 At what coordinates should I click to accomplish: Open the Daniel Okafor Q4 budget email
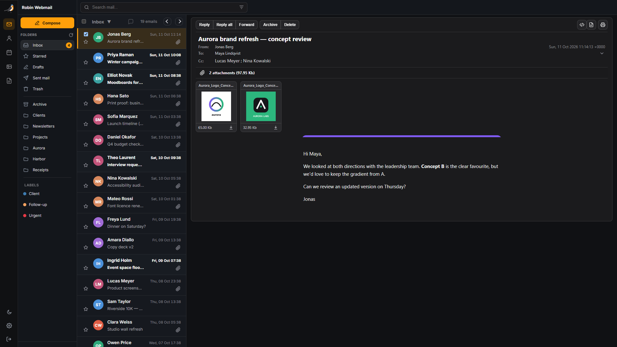pyautogui.click(x=132, y=141)
